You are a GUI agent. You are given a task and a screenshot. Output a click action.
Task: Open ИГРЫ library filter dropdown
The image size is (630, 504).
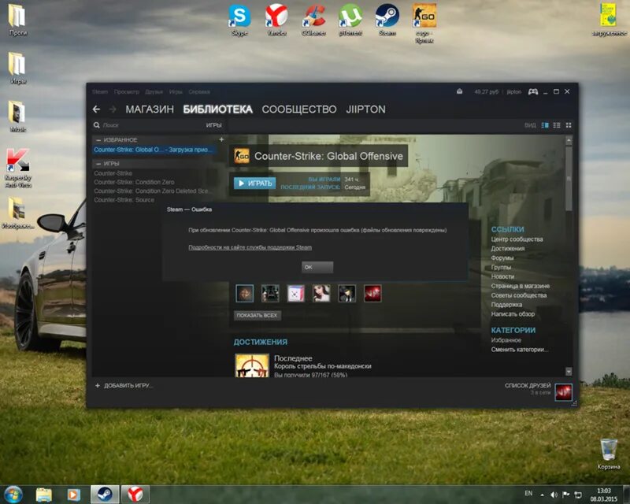coord(213,125)
